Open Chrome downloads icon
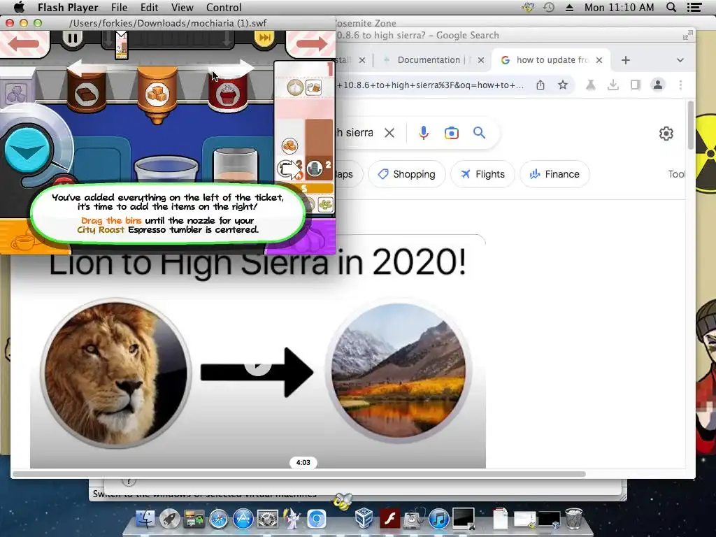The height and width of the screenshot is (537, 716). tap(613, 85)
